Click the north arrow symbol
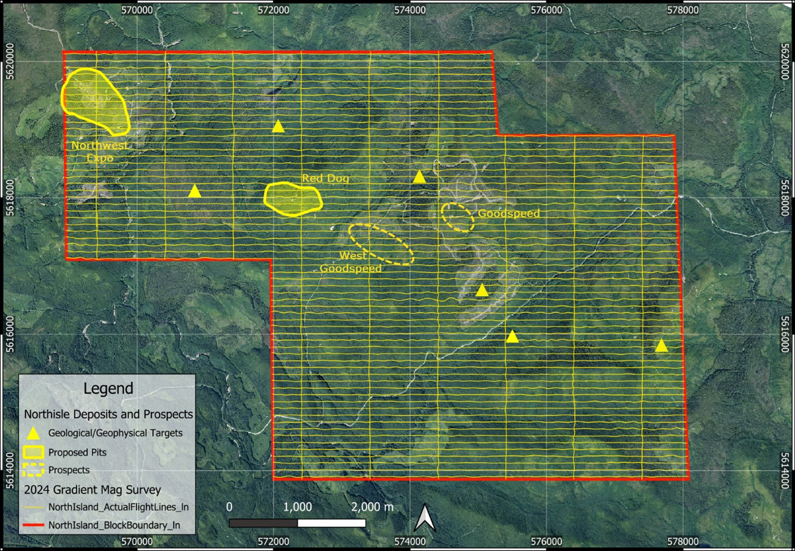Screen dimensions: 795x551 424,518
